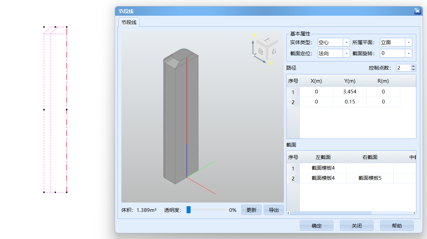Expand the 所属平面 dropdown
Image resolution: width=427 pixels, height=239 pixels.
coord(408,43)
